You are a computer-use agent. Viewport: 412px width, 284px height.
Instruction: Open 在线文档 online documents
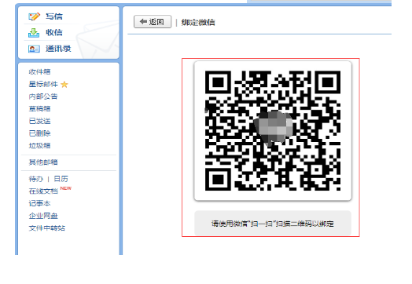(43, 191)
